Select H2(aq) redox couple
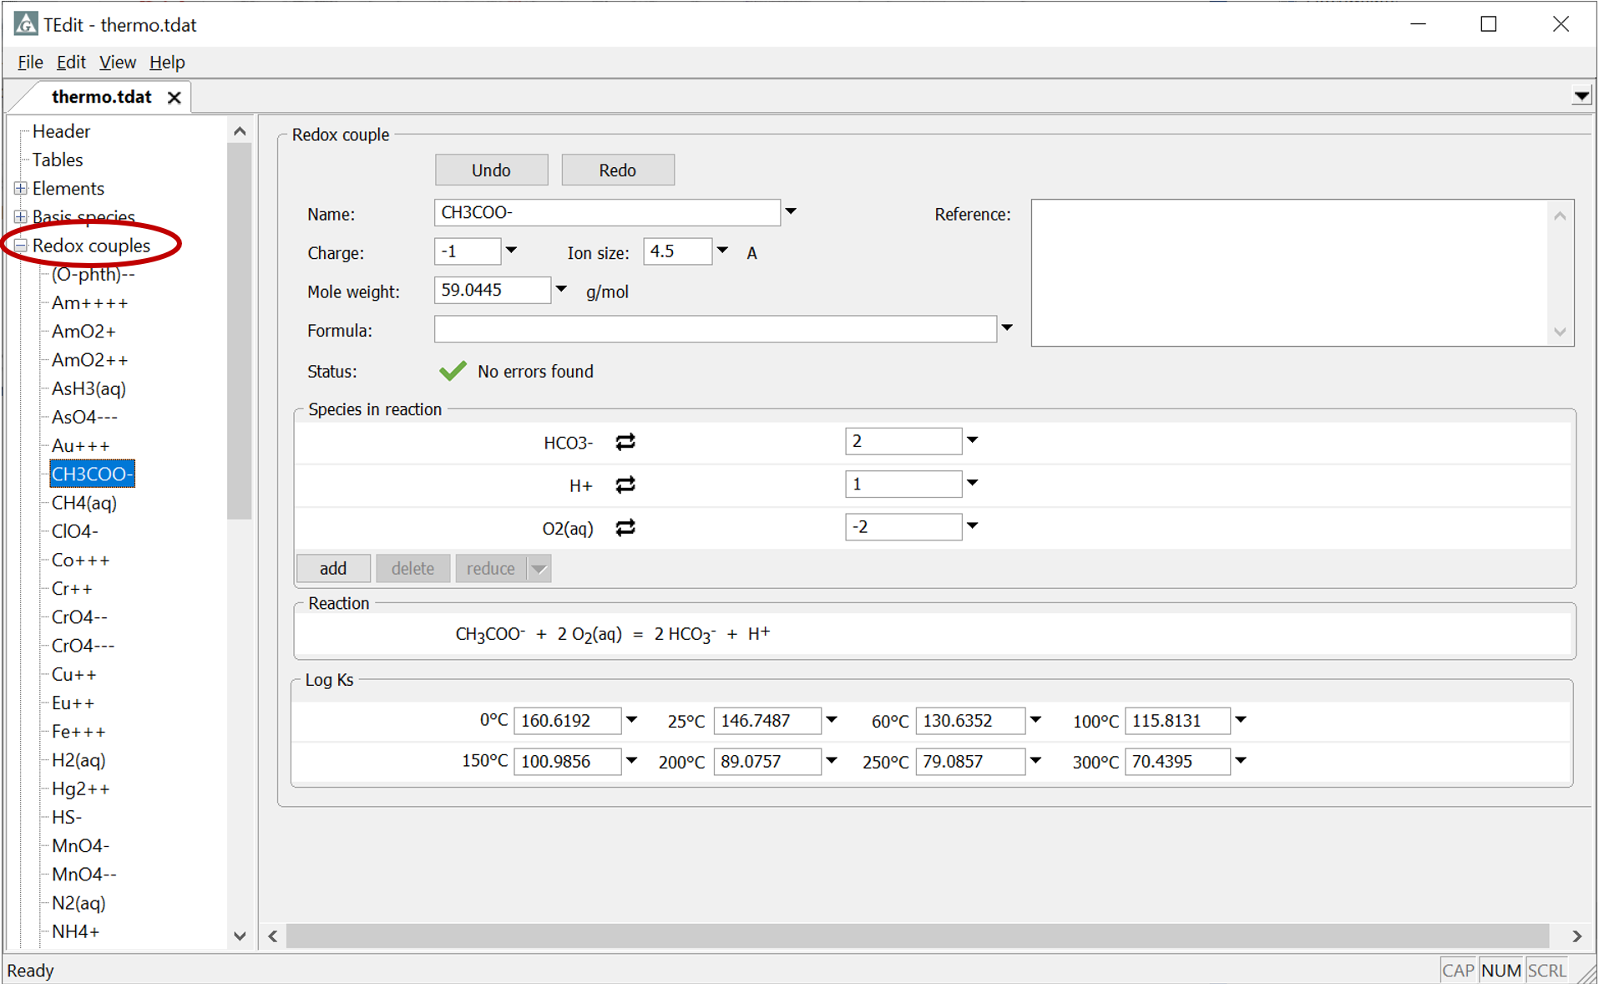This screenshot has width=1599, height=984. [x=78, y=760]
